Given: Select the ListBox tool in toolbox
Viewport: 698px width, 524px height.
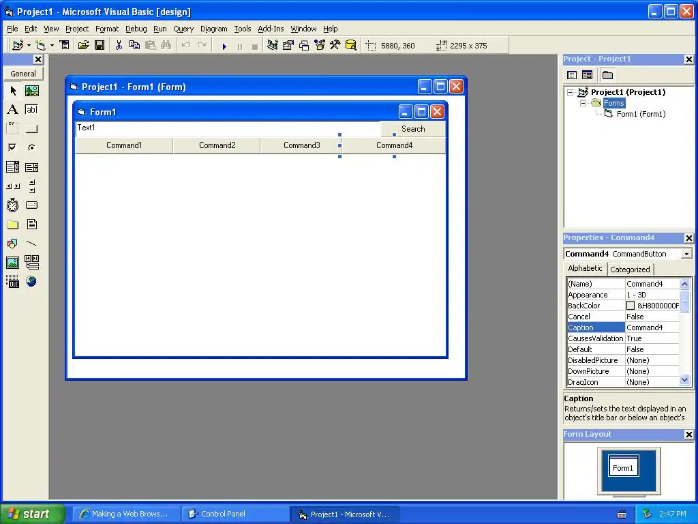Looking at the screenshot, I should [31, 167].
